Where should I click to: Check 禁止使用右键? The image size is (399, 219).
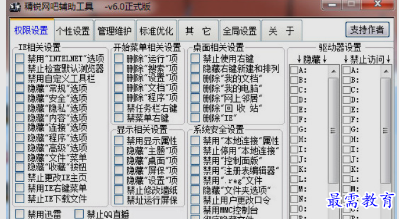195,58
